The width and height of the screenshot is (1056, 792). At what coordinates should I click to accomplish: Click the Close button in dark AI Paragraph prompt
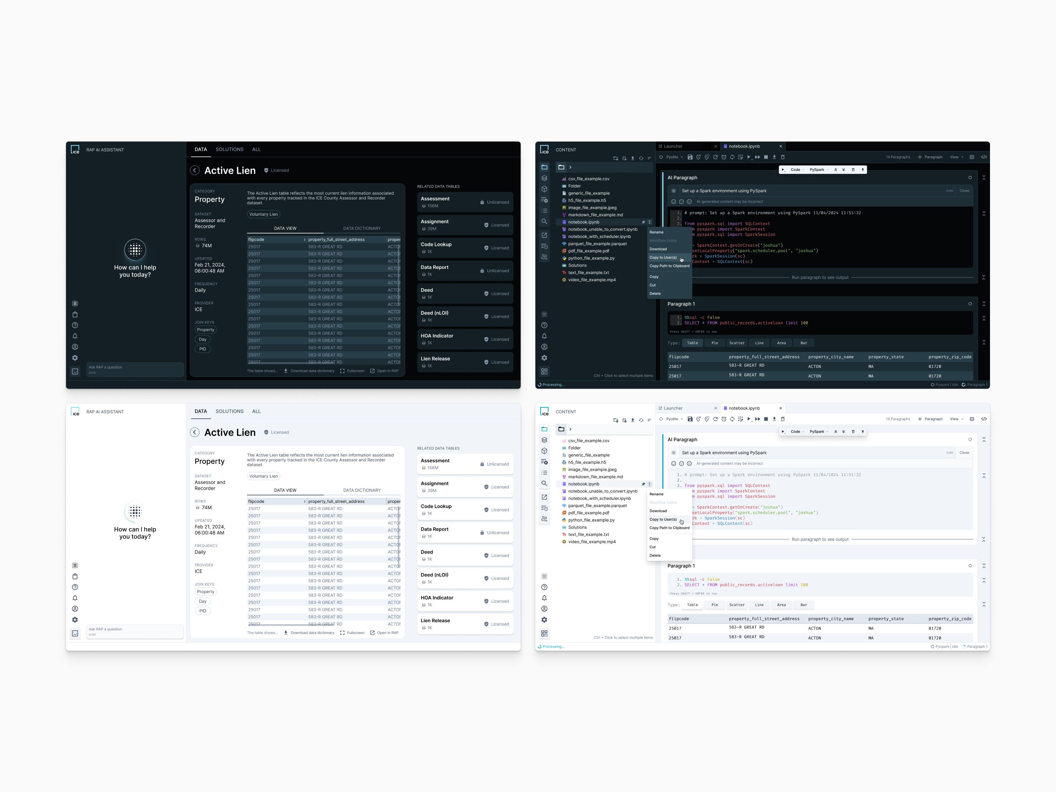click(x=964, y=190)
